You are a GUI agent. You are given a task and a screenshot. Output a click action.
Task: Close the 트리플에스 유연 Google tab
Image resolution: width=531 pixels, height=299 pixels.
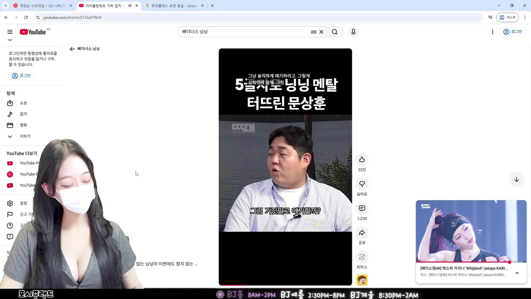(202, 6)
